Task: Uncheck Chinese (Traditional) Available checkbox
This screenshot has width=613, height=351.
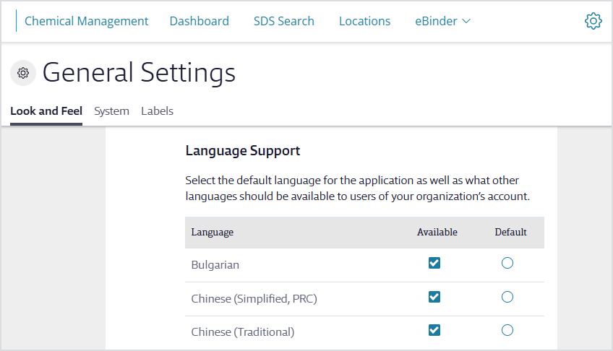Action: click(x=434, y=330)
